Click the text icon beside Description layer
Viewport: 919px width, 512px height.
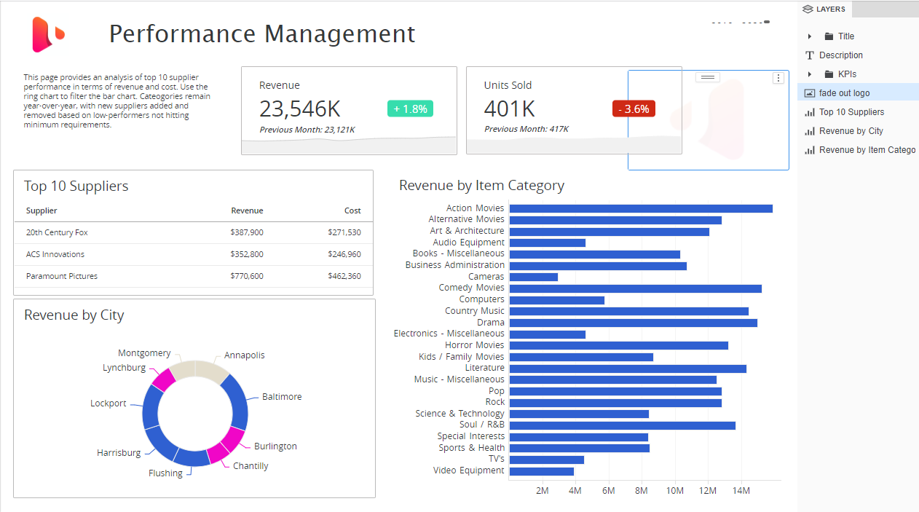809,55
